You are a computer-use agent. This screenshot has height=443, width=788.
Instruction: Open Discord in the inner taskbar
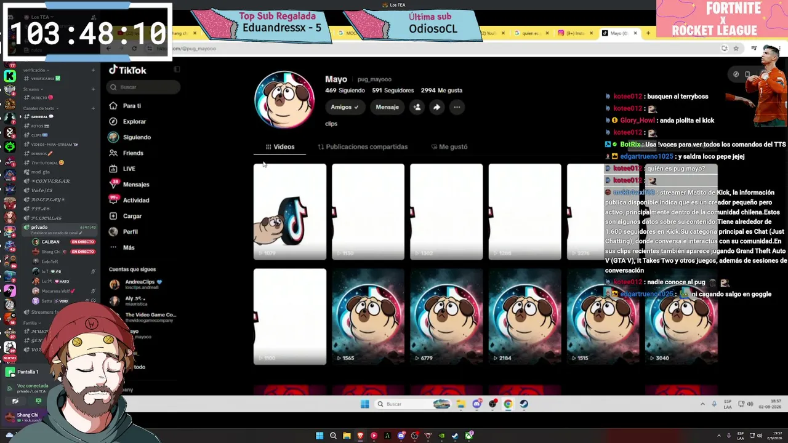(476, 404)
